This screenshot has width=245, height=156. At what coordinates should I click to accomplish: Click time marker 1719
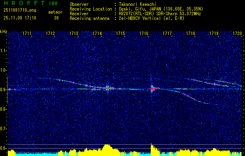tap(214, 33)
